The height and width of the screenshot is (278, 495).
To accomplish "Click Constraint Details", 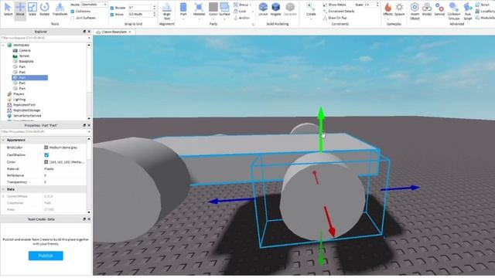I will tap(339, 12).
